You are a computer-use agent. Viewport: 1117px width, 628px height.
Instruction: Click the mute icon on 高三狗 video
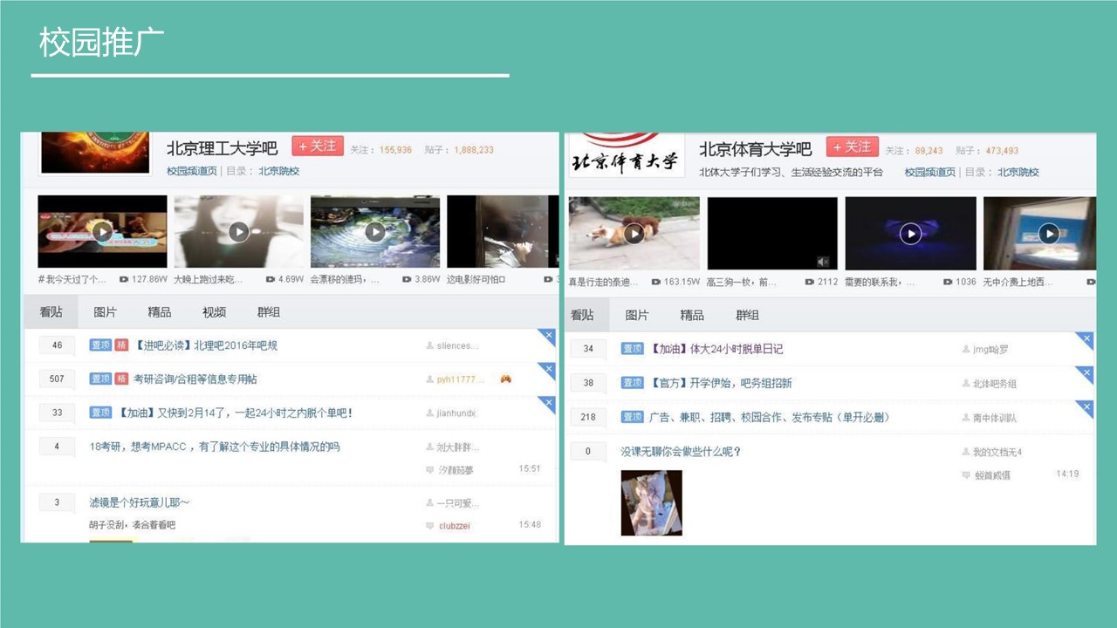coord(823,261)
